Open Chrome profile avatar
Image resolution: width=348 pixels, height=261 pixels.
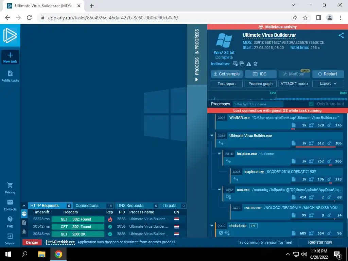[330, 18]
